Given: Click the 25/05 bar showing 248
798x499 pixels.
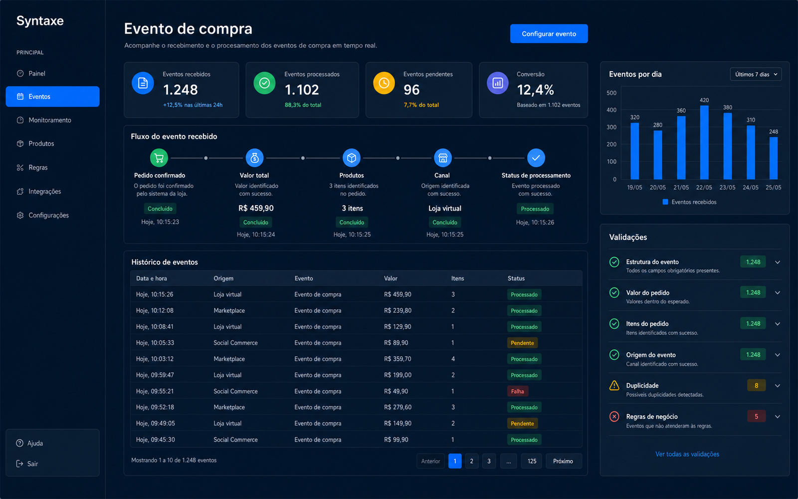Looking at the screenshot, I should (774, 158).
